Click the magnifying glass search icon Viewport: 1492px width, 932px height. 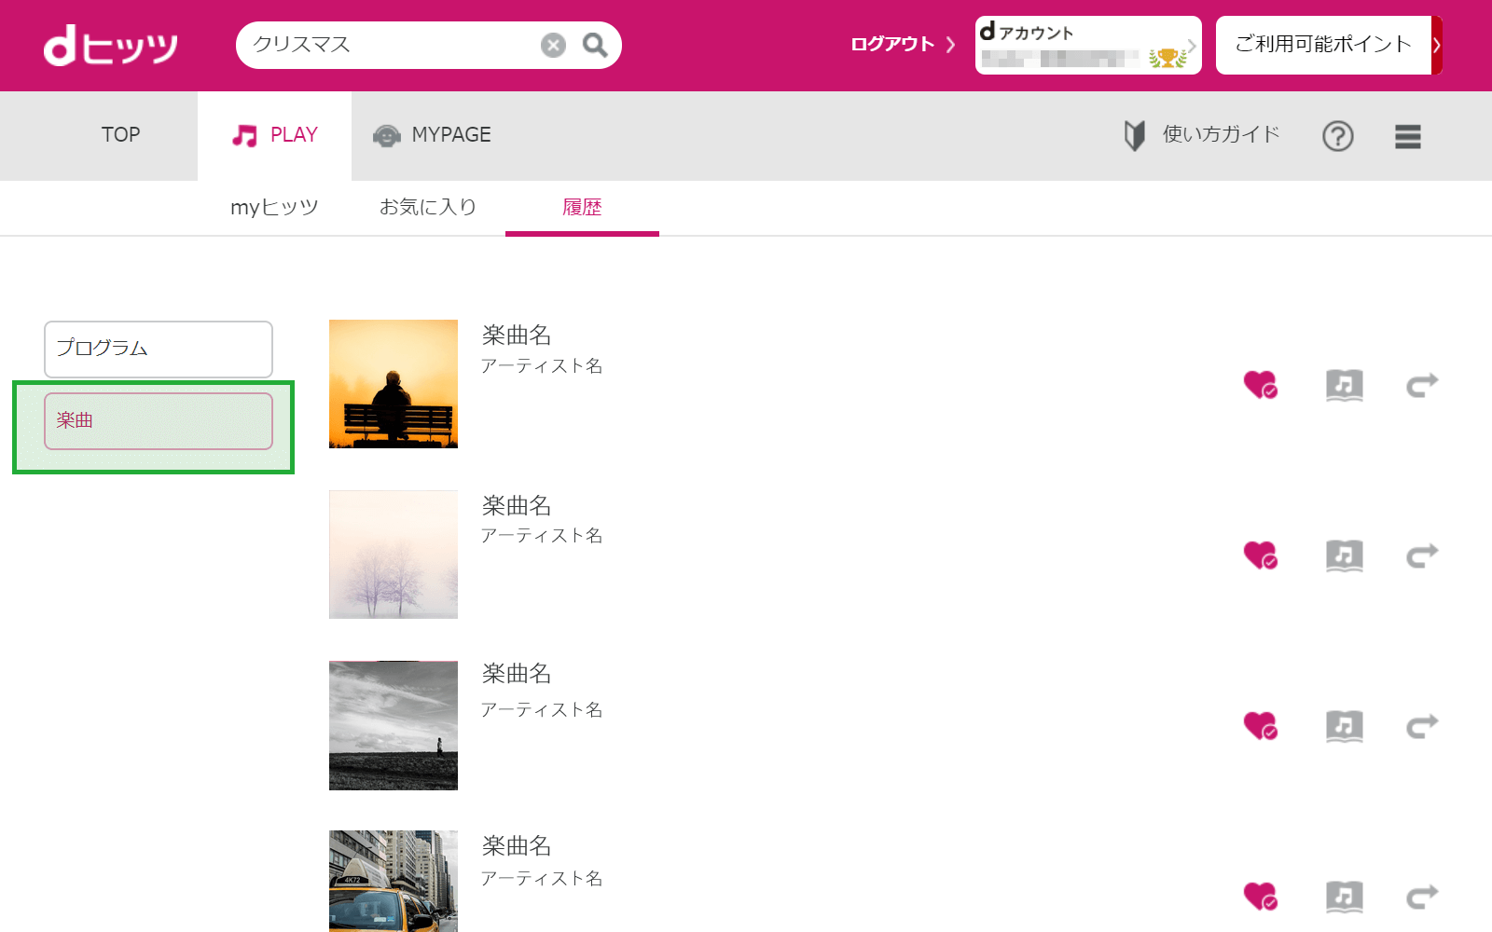point(595,45)
